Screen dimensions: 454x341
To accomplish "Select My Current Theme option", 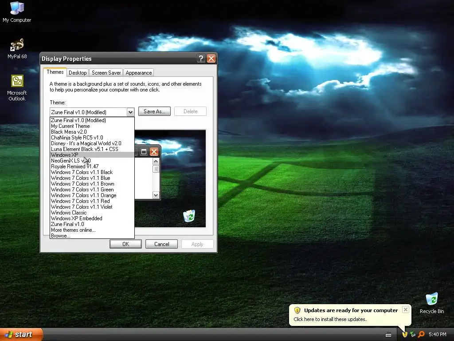I will click(92, 126).
